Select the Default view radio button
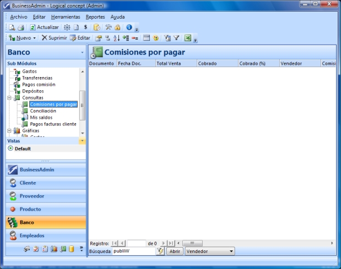341x269 pixels. point(10,149)
